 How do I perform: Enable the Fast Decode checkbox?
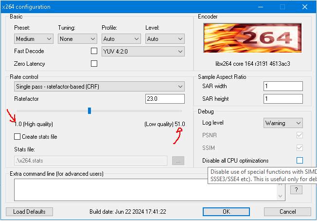tap(94, 51)
